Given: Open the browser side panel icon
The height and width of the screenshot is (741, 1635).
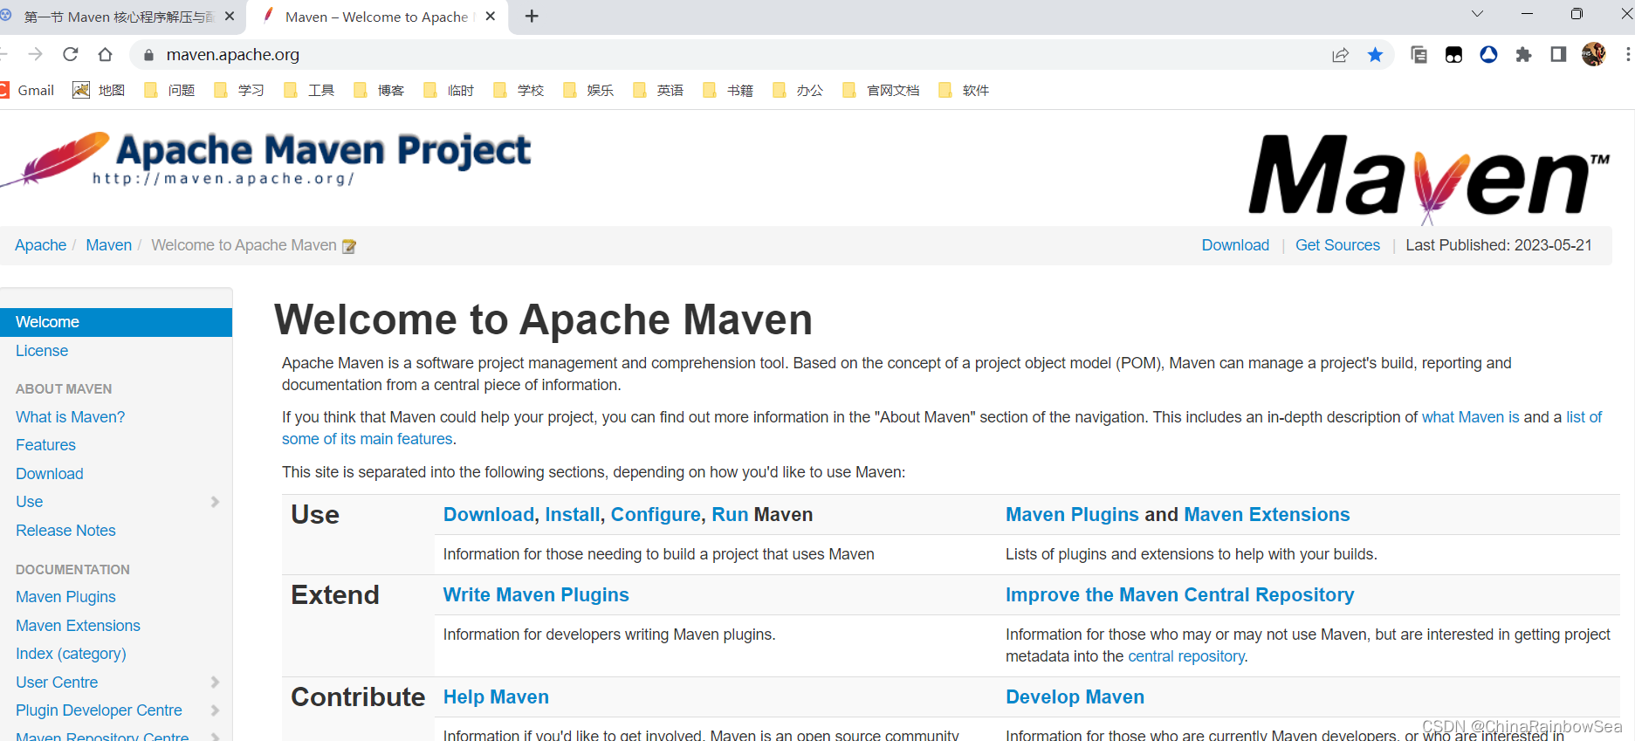Looking at the screenshot, I should [1558, 55].
